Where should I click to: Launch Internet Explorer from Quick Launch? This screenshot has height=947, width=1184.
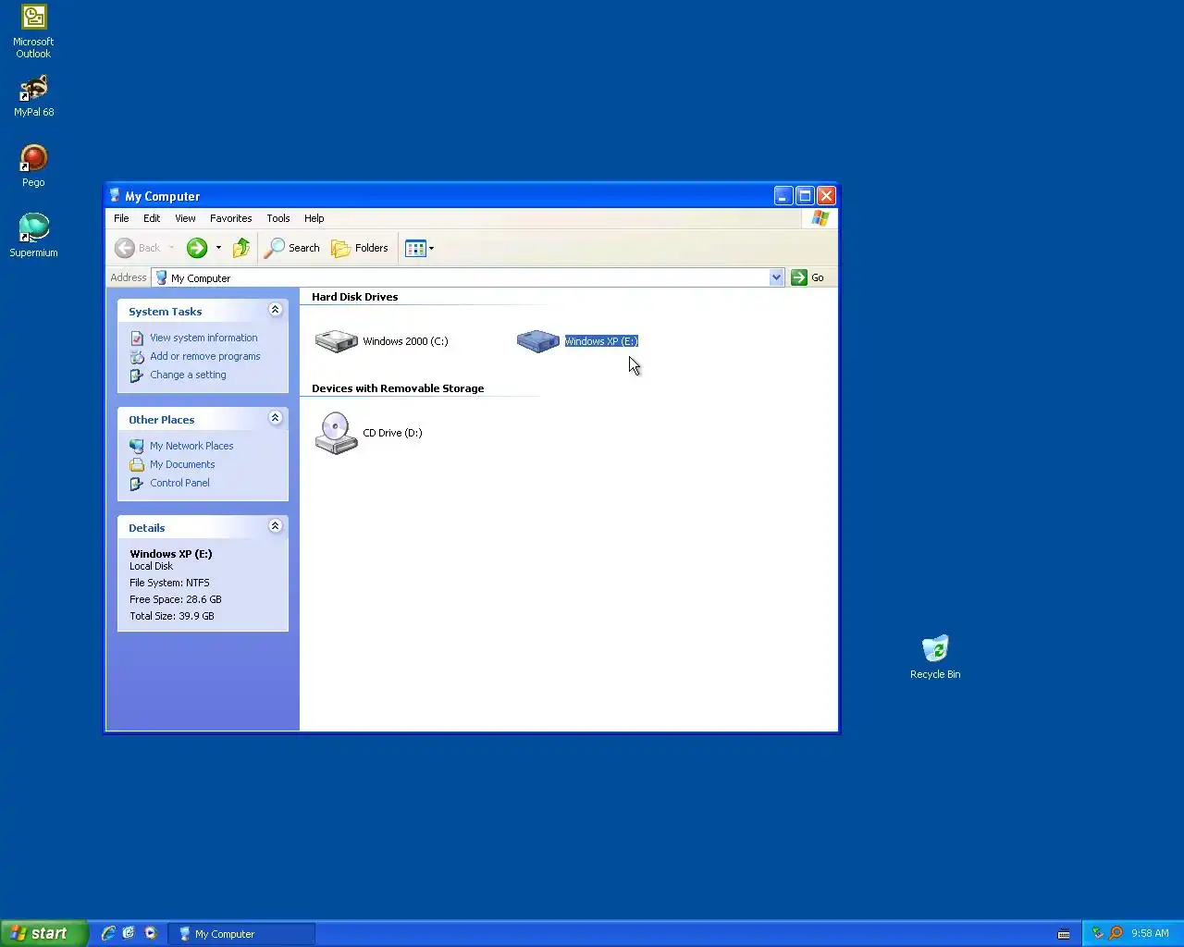click(x=108, y=933)
